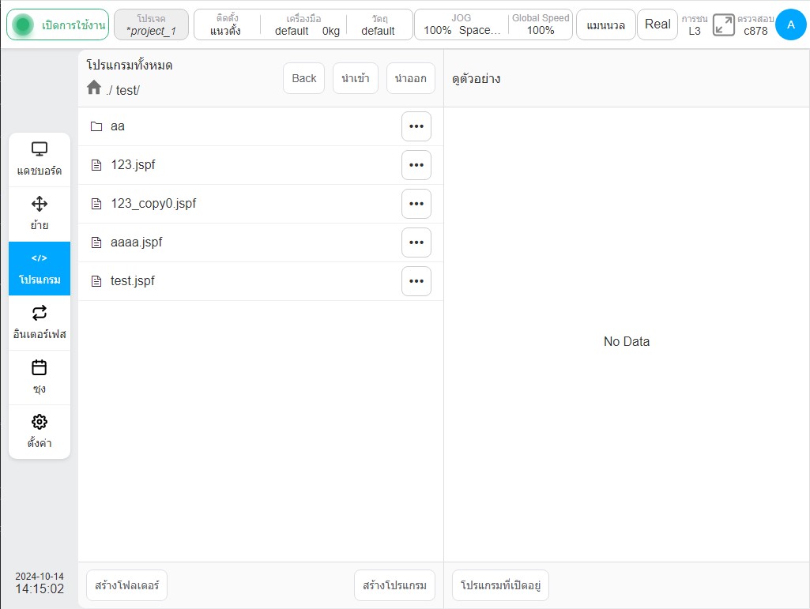The width and height of the screenshot is (810, 609).
Task: Select the aaaa.jspf file name
Action: coord(137,242)
